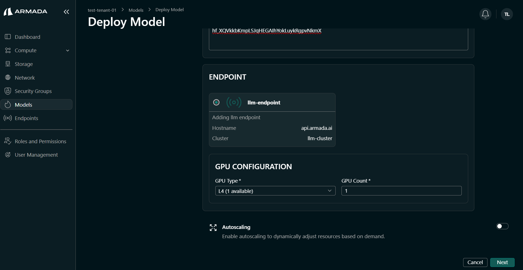Expand the Compute menu chevron

(67, 51)
